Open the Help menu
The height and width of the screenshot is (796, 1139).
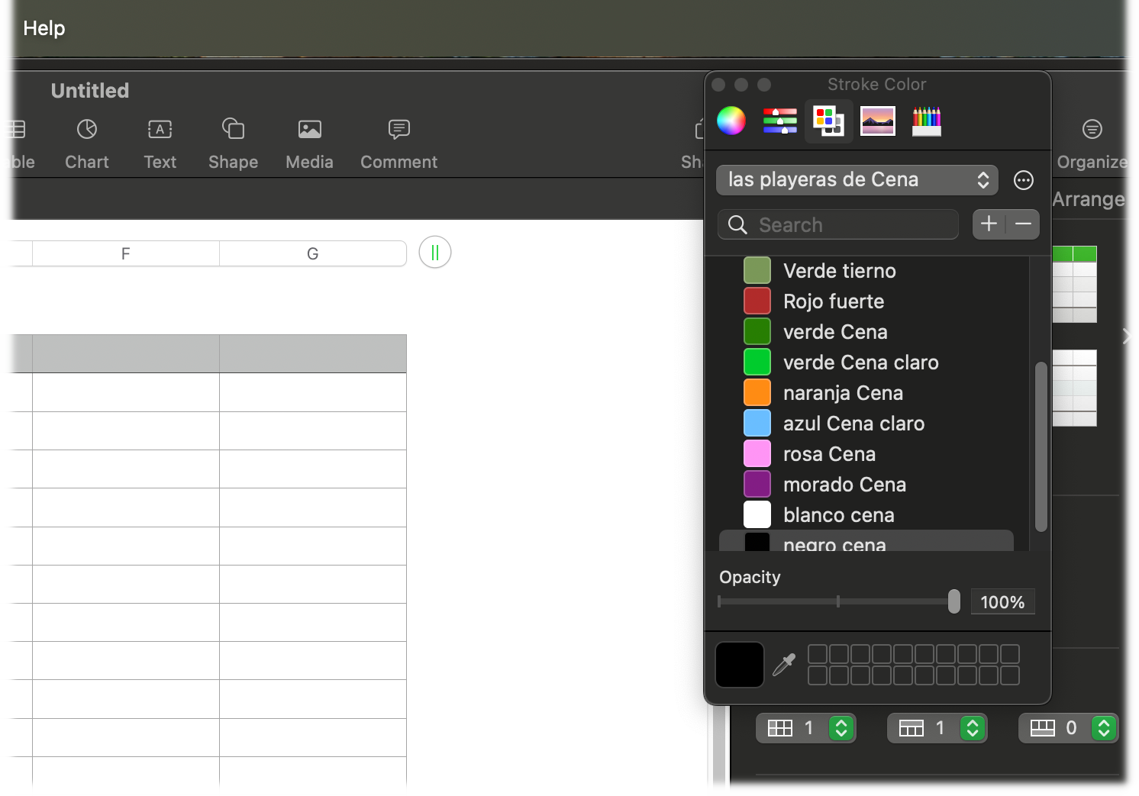pyautogui.click(x=44, y=28)
